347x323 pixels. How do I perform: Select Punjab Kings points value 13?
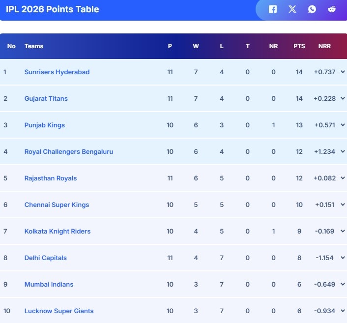(299, 125)
